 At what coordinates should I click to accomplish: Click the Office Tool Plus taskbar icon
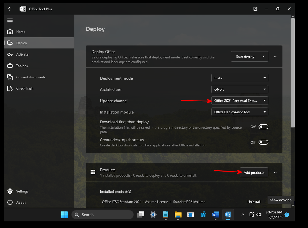228,215
